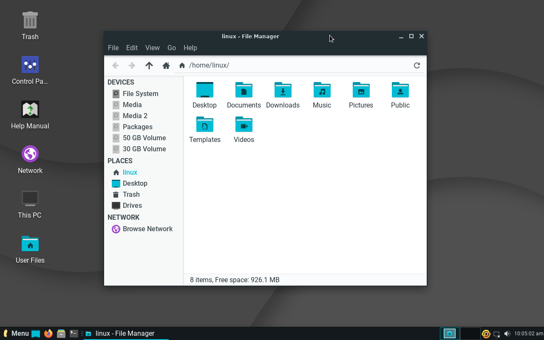
Task: Open the Go menu
Action: click(x=172, y=48)
